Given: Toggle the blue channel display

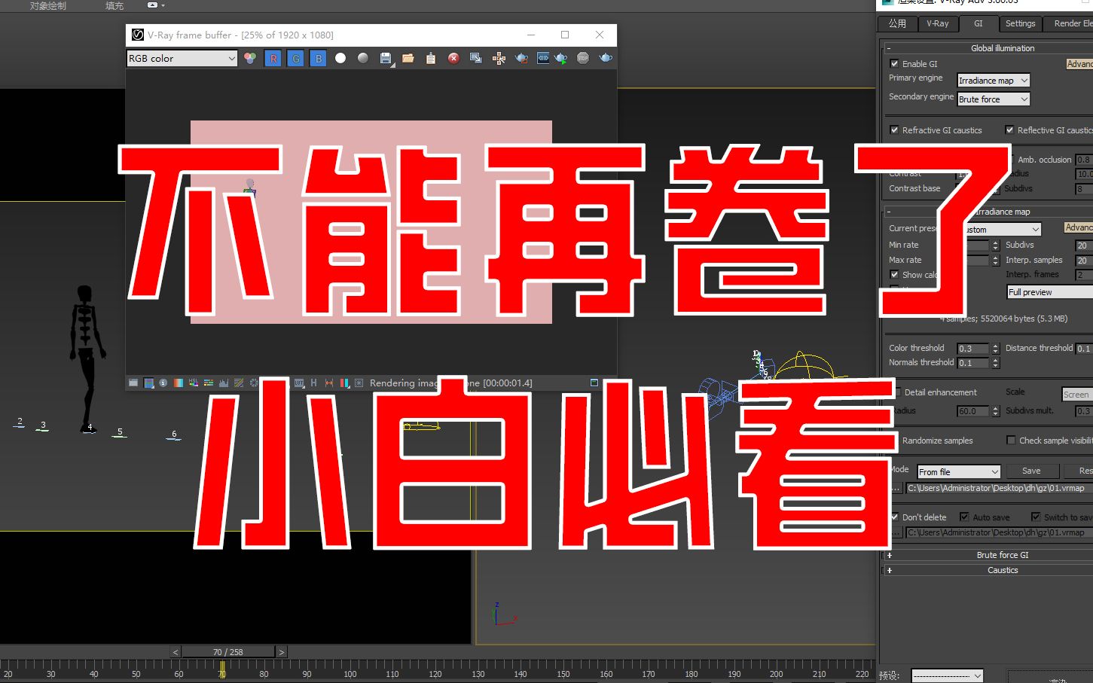Looking at the screenshot, I should tap(318, 58).
